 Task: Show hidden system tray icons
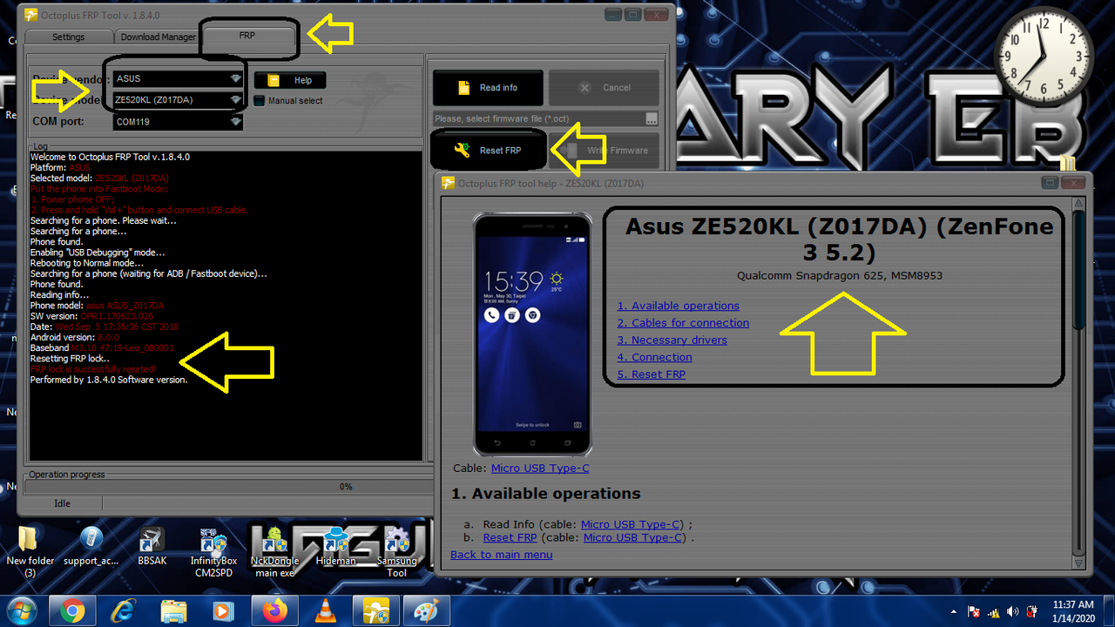click(956, 611)
